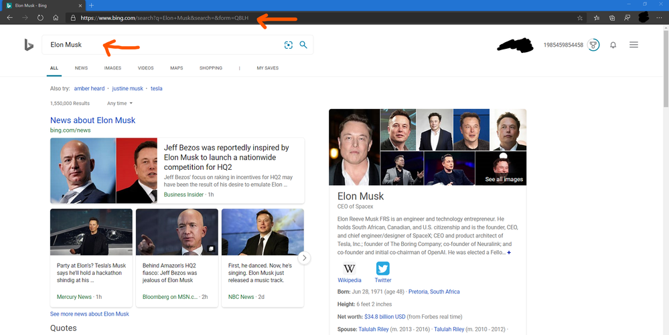Image resolution: width=669 pixels, height=335 pixels.
Task: Open Jeff Bezos photo in top news story
Action: [83, 171]
